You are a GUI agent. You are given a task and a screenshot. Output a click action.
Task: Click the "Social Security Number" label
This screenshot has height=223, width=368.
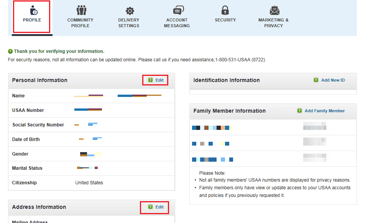[38, 125]
